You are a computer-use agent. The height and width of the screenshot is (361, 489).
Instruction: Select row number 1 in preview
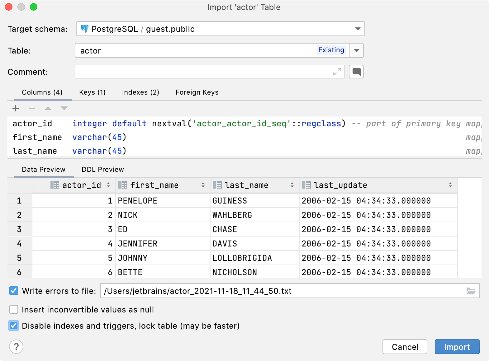coord(20,201)
